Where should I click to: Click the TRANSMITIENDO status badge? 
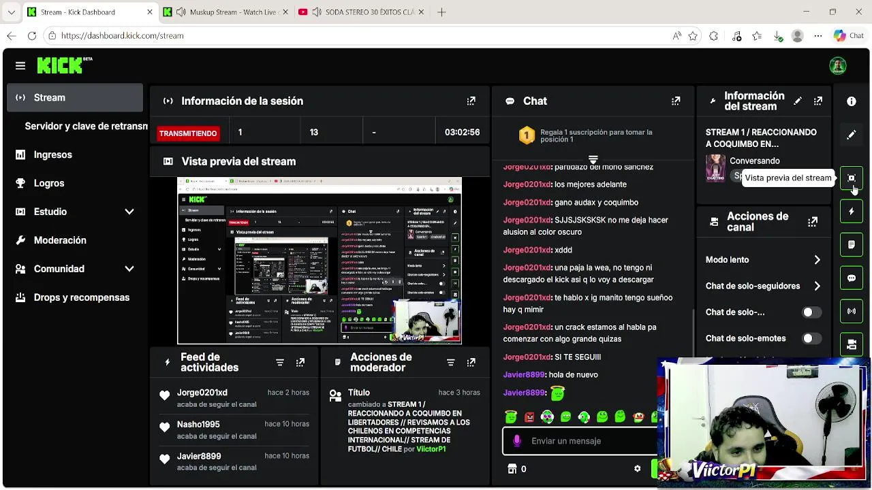pyautogui.click(x=188, y=133)
